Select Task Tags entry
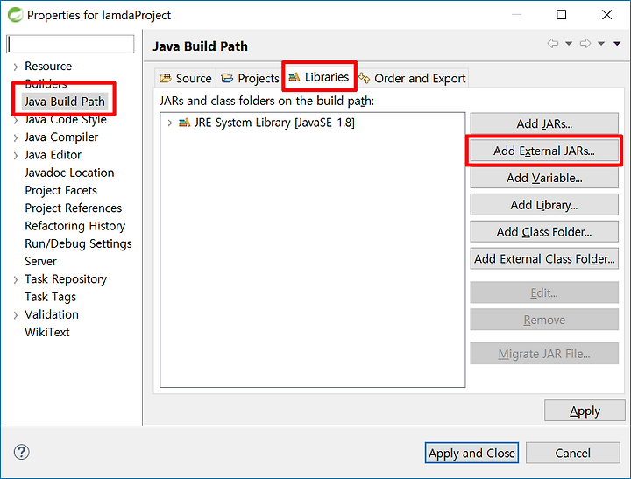 click(50, 296)
